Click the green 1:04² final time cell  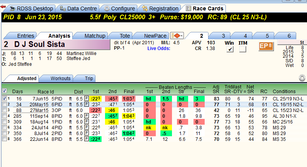(128, 134)
